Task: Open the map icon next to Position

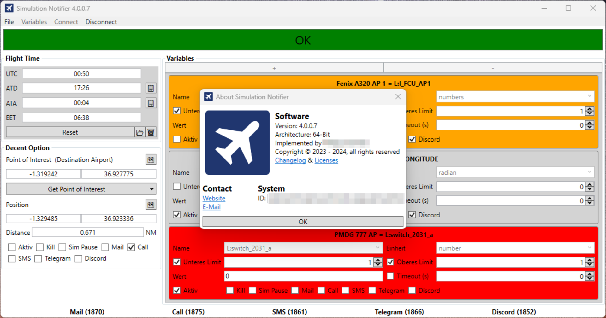Action: pos(151,205)
